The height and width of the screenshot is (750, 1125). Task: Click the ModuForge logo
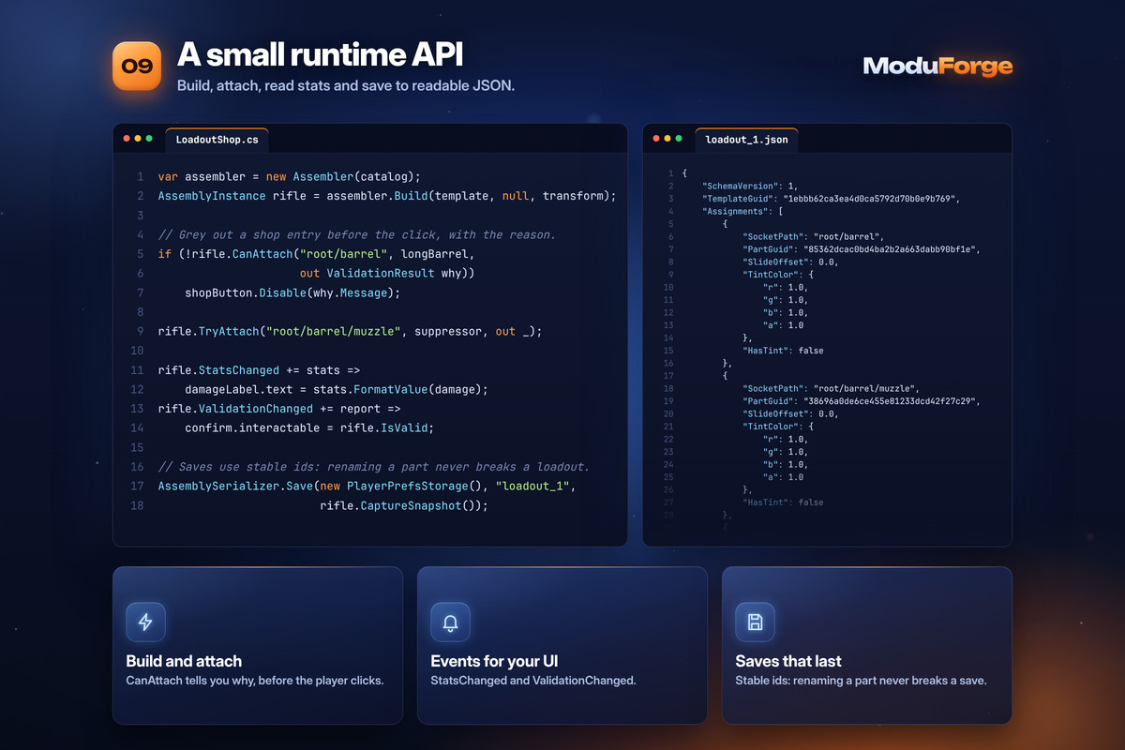(937, 66)
